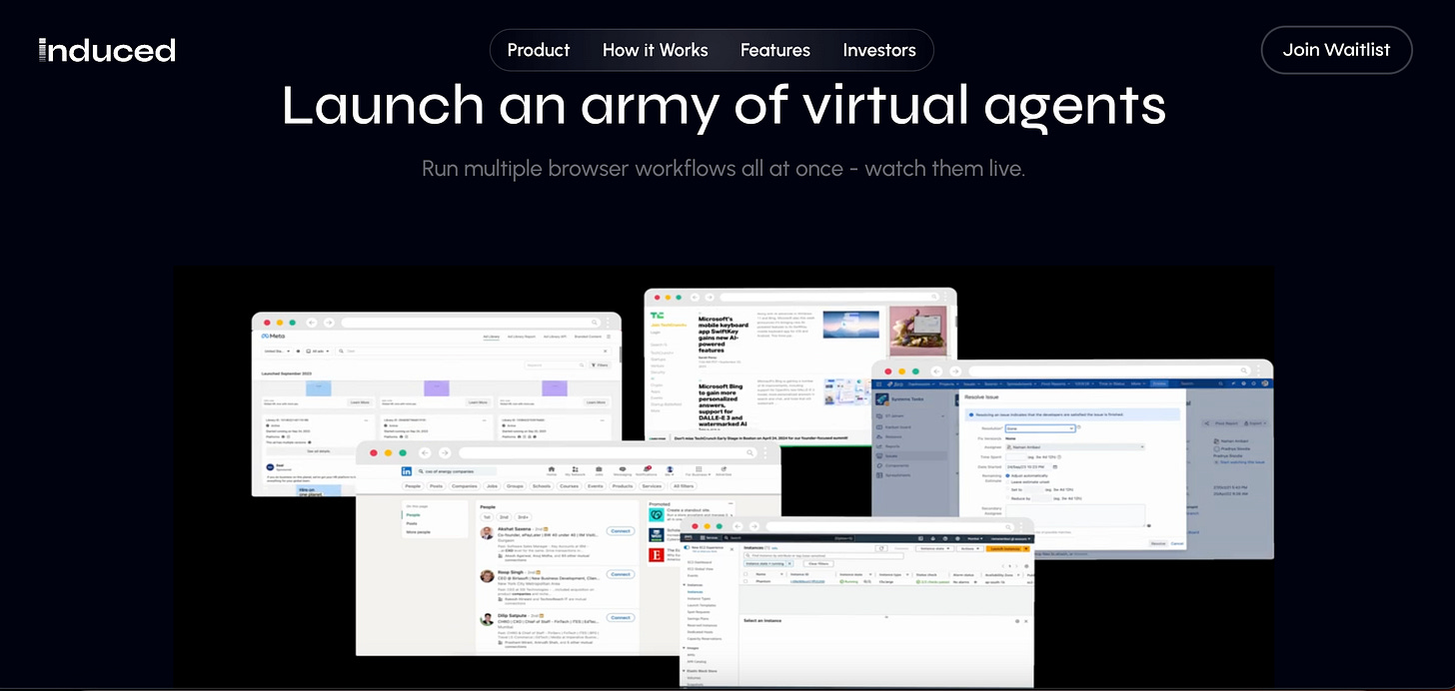Click Cancel in the Resolve Issue dialog
Screen dimensions: 1455x691
pyautogui.click(x=1177, y=543)
